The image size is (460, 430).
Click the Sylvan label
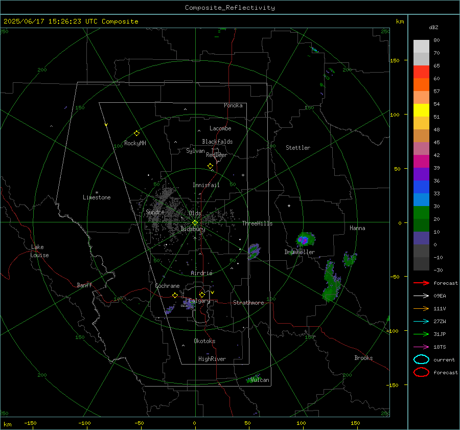[x=195, y=151]
